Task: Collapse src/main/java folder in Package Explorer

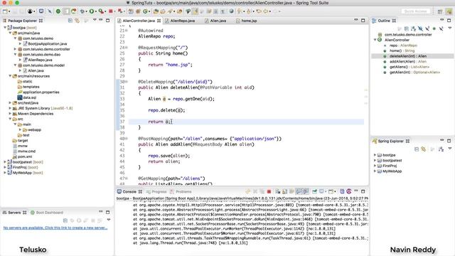Action: [x=10, y=33]
